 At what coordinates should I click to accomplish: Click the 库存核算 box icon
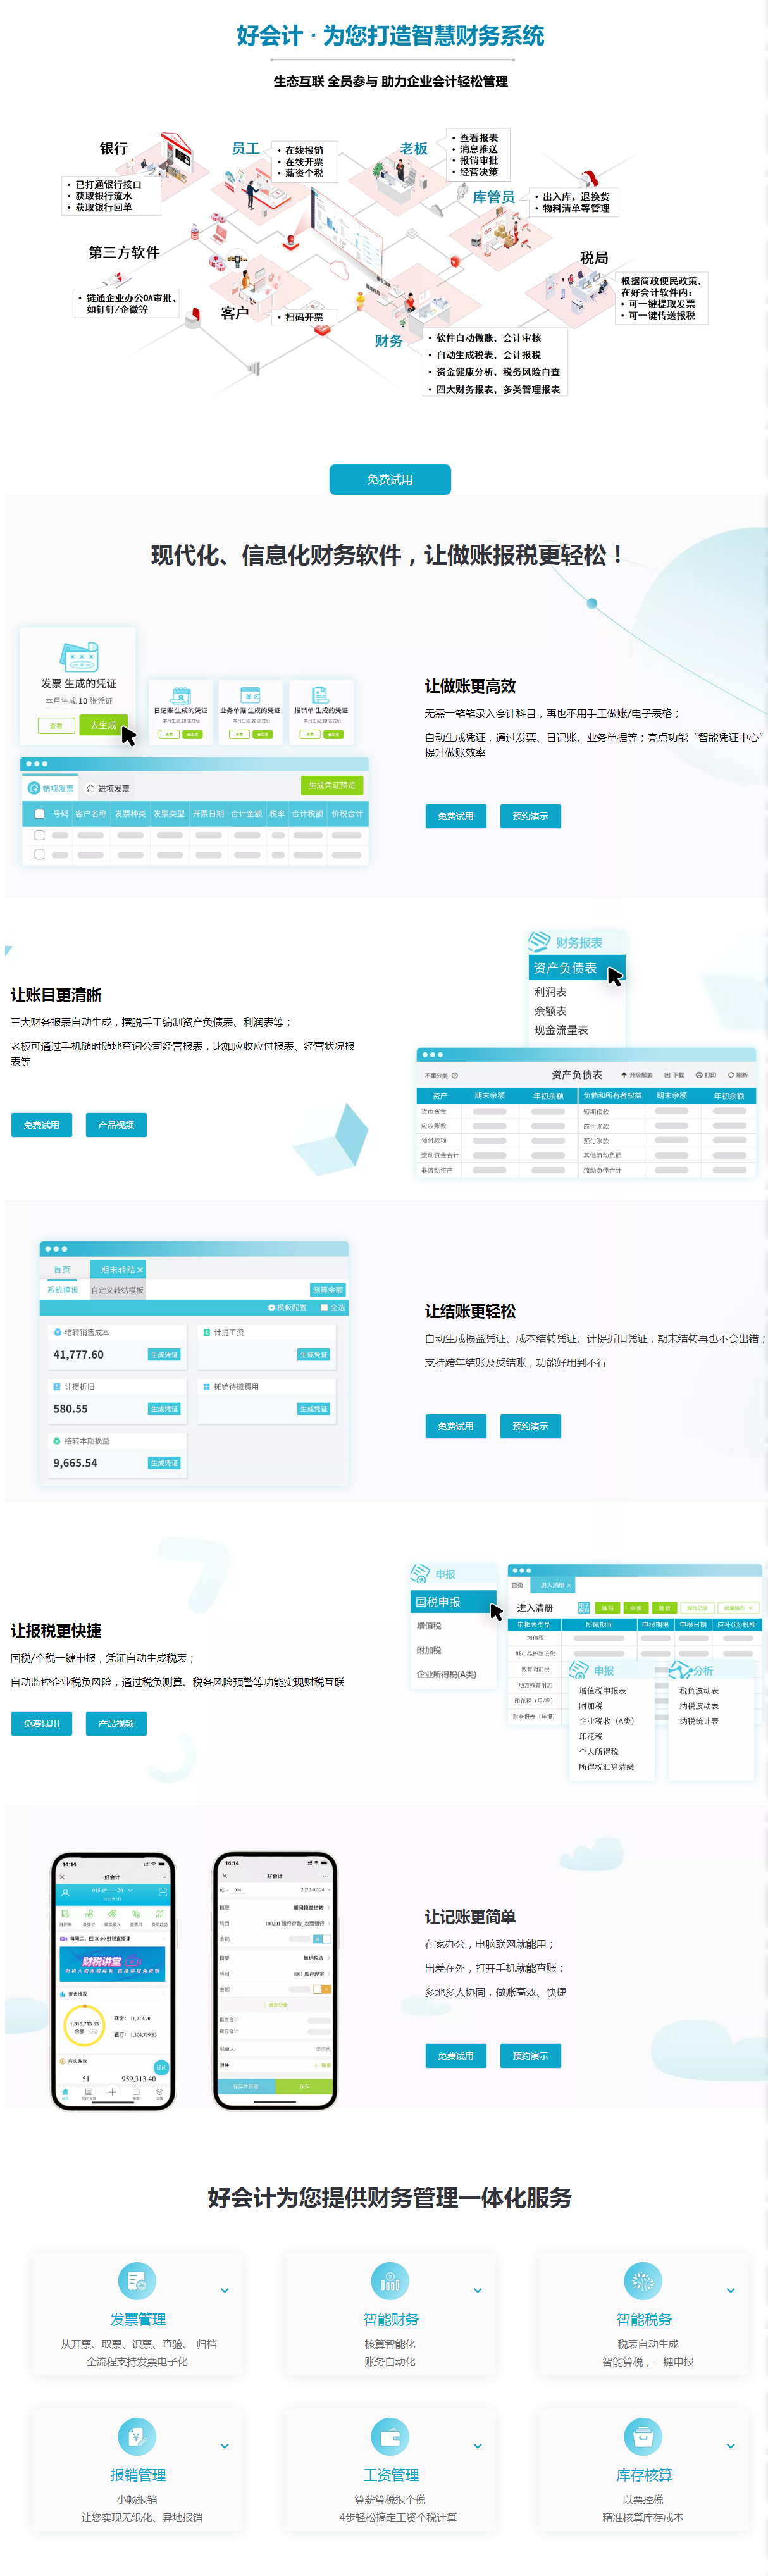(x=643, y=2436)
